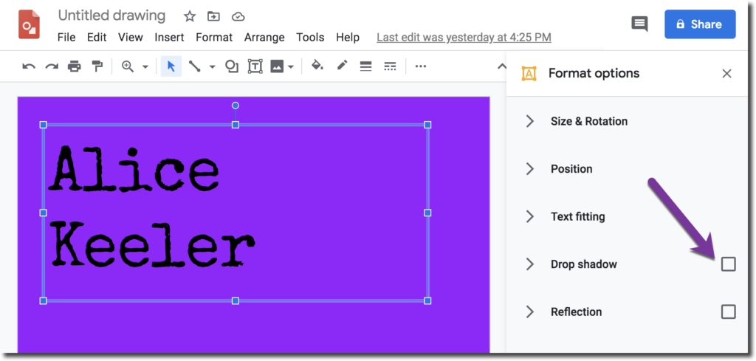Open the Arrange menu
Image resolution: width=756 pixels, height=361 pixels.
click(x=264, y=37)
